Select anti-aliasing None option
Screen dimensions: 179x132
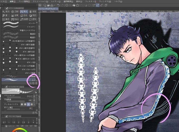tap(22, 104)
